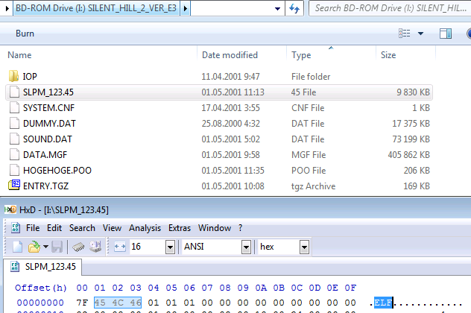471x313 pixels.
Task: Open the dropdown arrow beside open folder
Action: pos(45,247)
